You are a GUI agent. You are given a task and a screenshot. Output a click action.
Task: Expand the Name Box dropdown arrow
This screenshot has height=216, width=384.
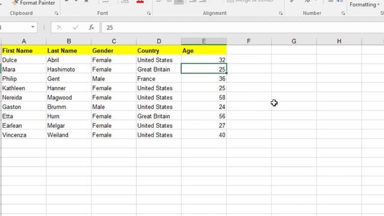point(33,27)
